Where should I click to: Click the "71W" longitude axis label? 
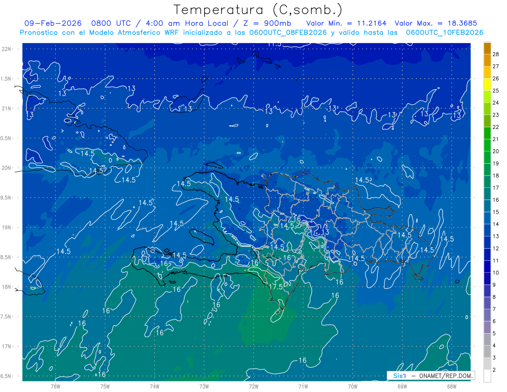(x=303, y=386)
